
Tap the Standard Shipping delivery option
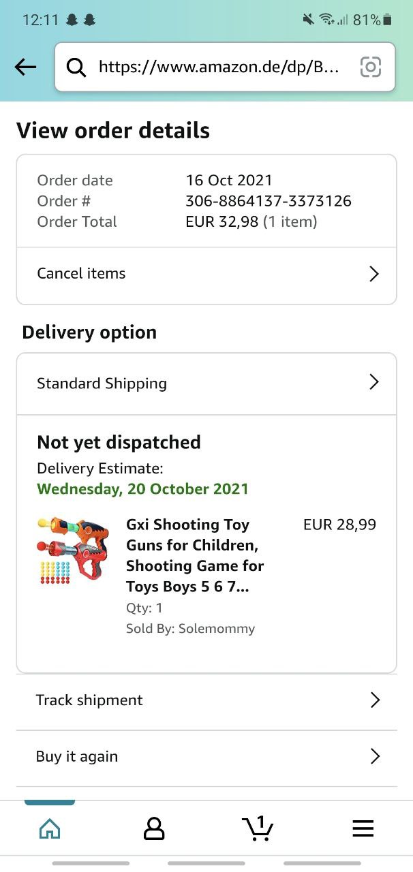[x=102, y=384]
